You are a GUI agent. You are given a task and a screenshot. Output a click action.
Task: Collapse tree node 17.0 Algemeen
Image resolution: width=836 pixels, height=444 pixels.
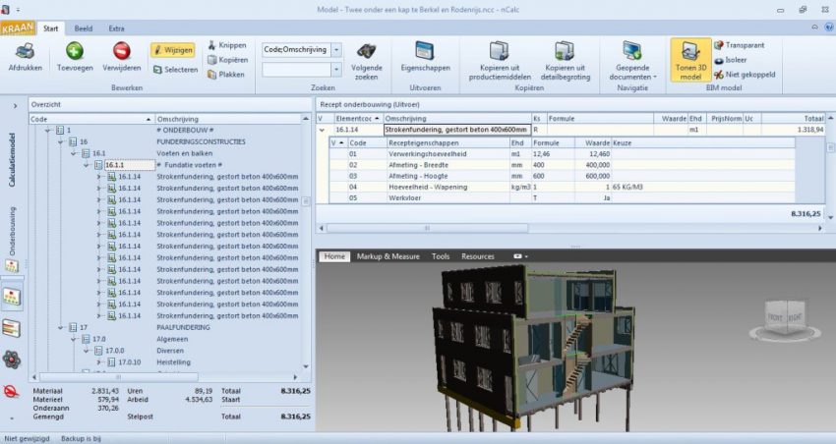coord(74,339)
